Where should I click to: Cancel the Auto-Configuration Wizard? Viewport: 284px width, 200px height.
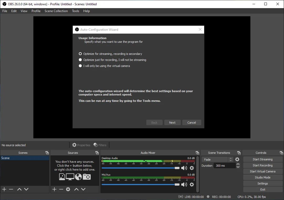coord(192,123)
